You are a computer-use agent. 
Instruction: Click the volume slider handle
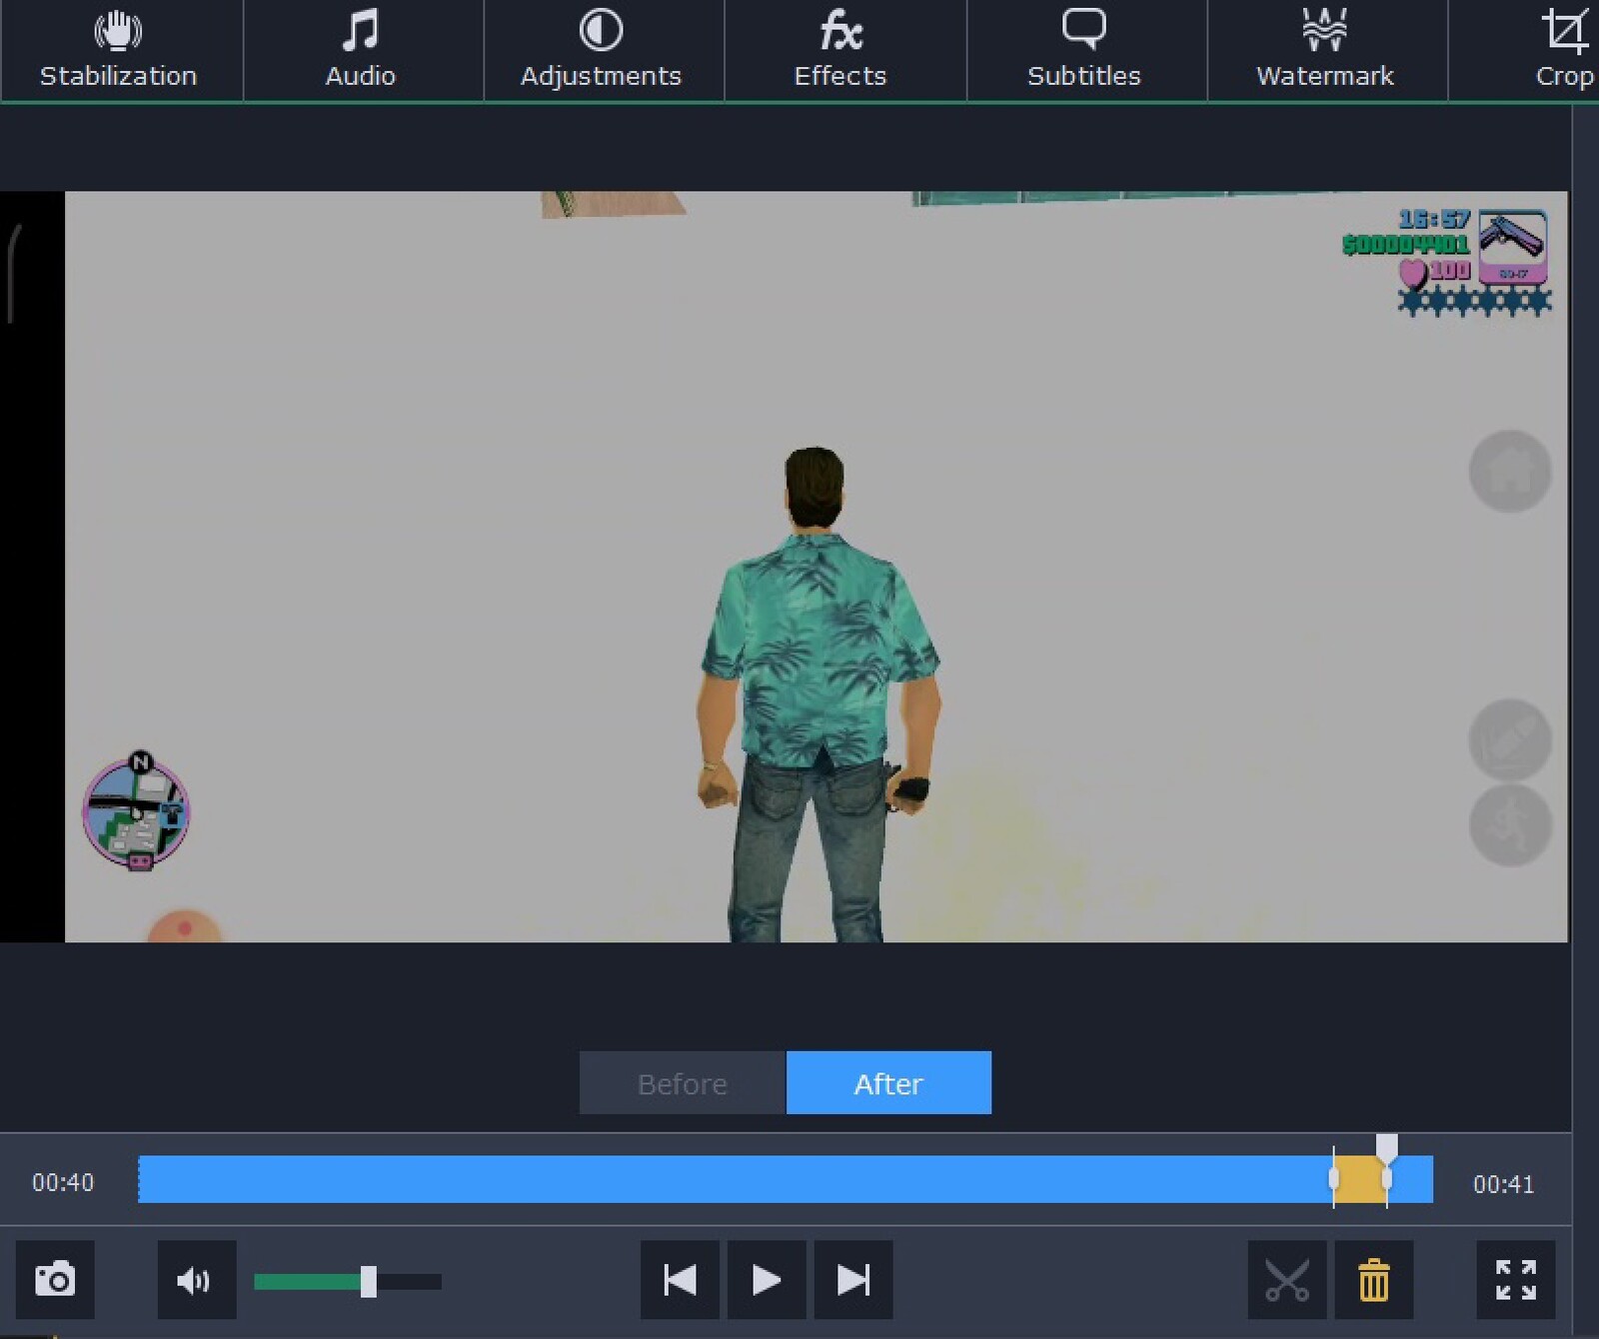click(x=369, y=1281)
